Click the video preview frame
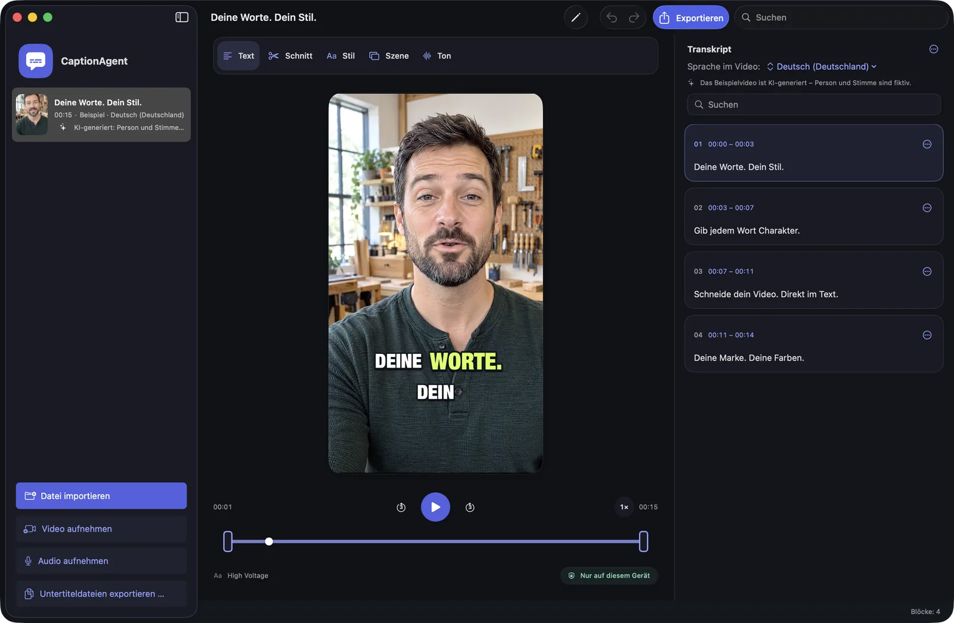This screenshot has width=954, height=623. (x=435, y=283)
